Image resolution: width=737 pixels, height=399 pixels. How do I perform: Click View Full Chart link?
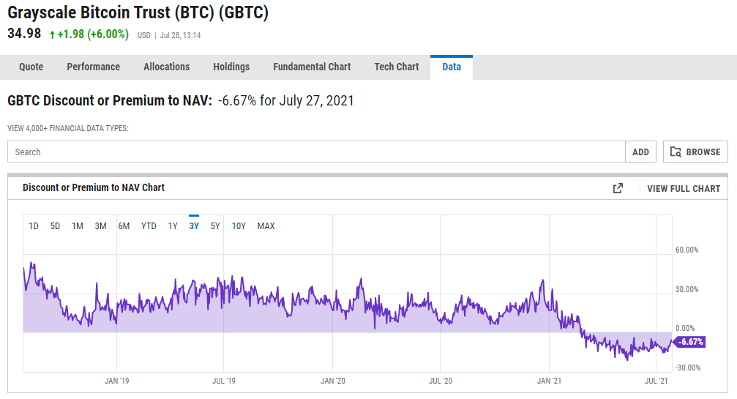pyautogui.click(x=684, y=188)
